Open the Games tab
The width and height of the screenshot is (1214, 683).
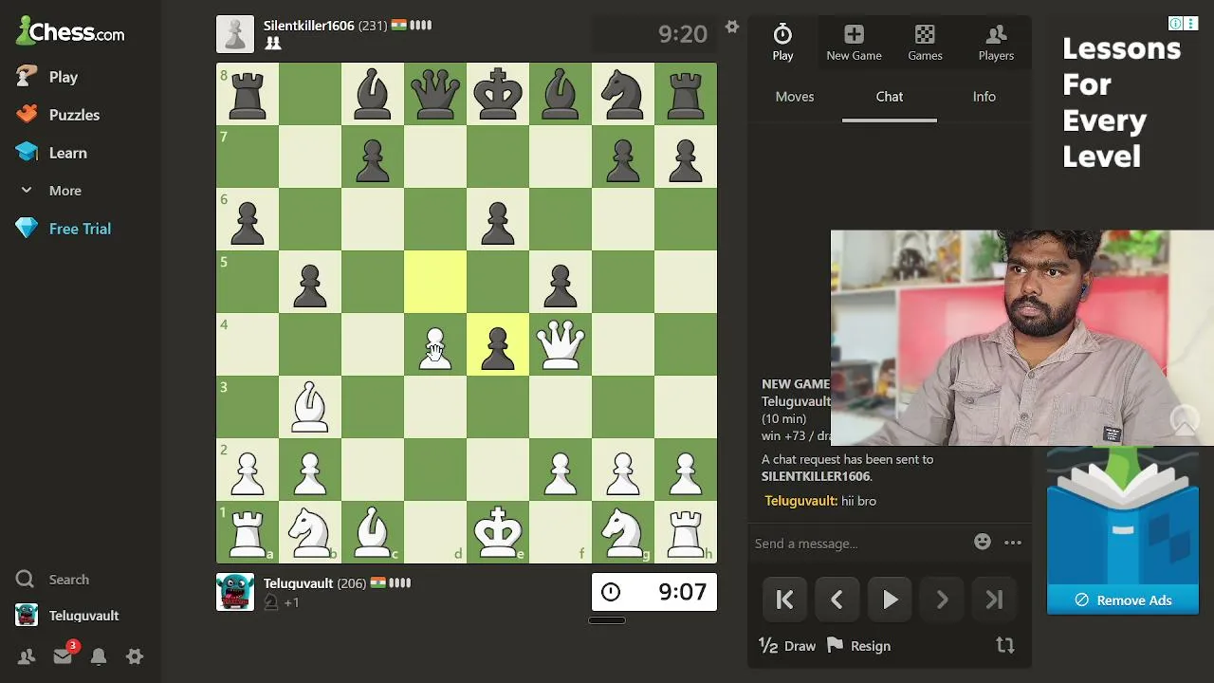click(925, 42)
